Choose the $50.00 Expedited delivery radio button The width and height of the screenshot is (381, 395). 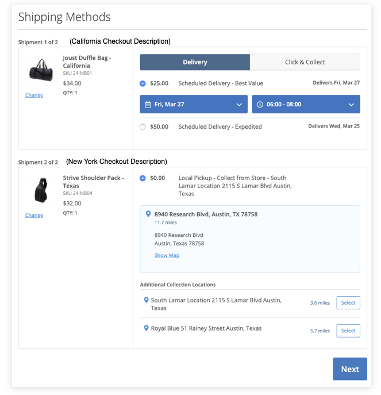(143, 126)
